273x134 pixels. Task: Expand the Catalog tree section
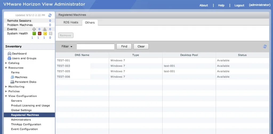click(x=6, y=63)
